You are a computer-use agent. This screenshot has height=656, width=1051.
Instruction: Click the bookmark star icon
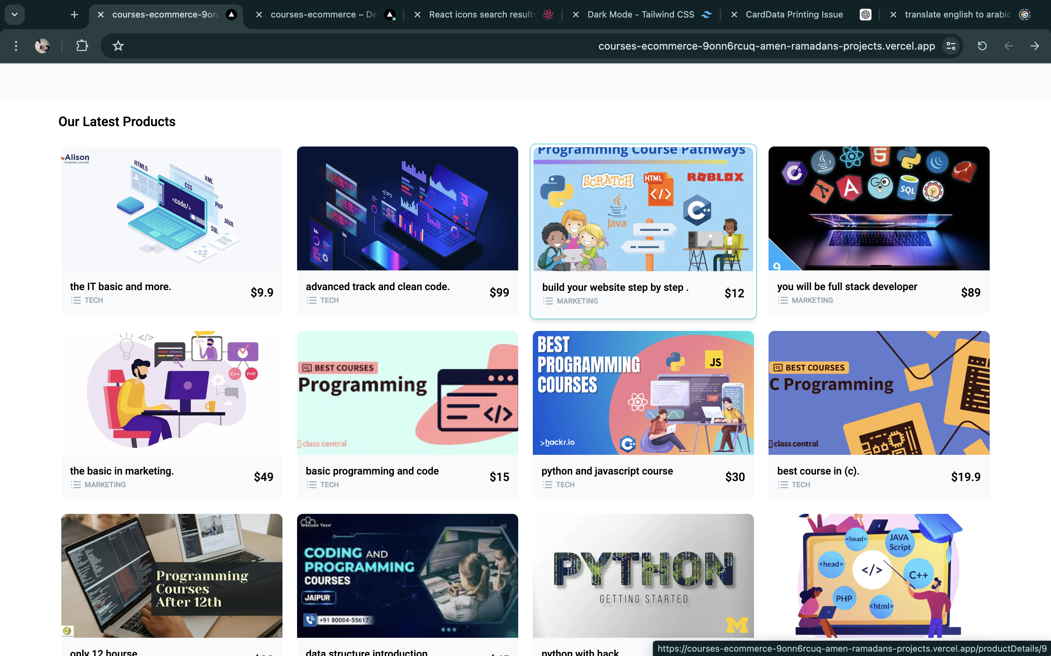pos(118,46)
